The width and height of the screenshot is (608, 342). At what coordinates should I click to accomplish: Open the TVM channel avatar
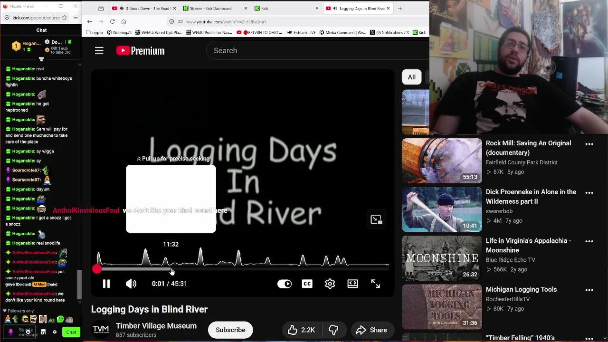point(101,329)
